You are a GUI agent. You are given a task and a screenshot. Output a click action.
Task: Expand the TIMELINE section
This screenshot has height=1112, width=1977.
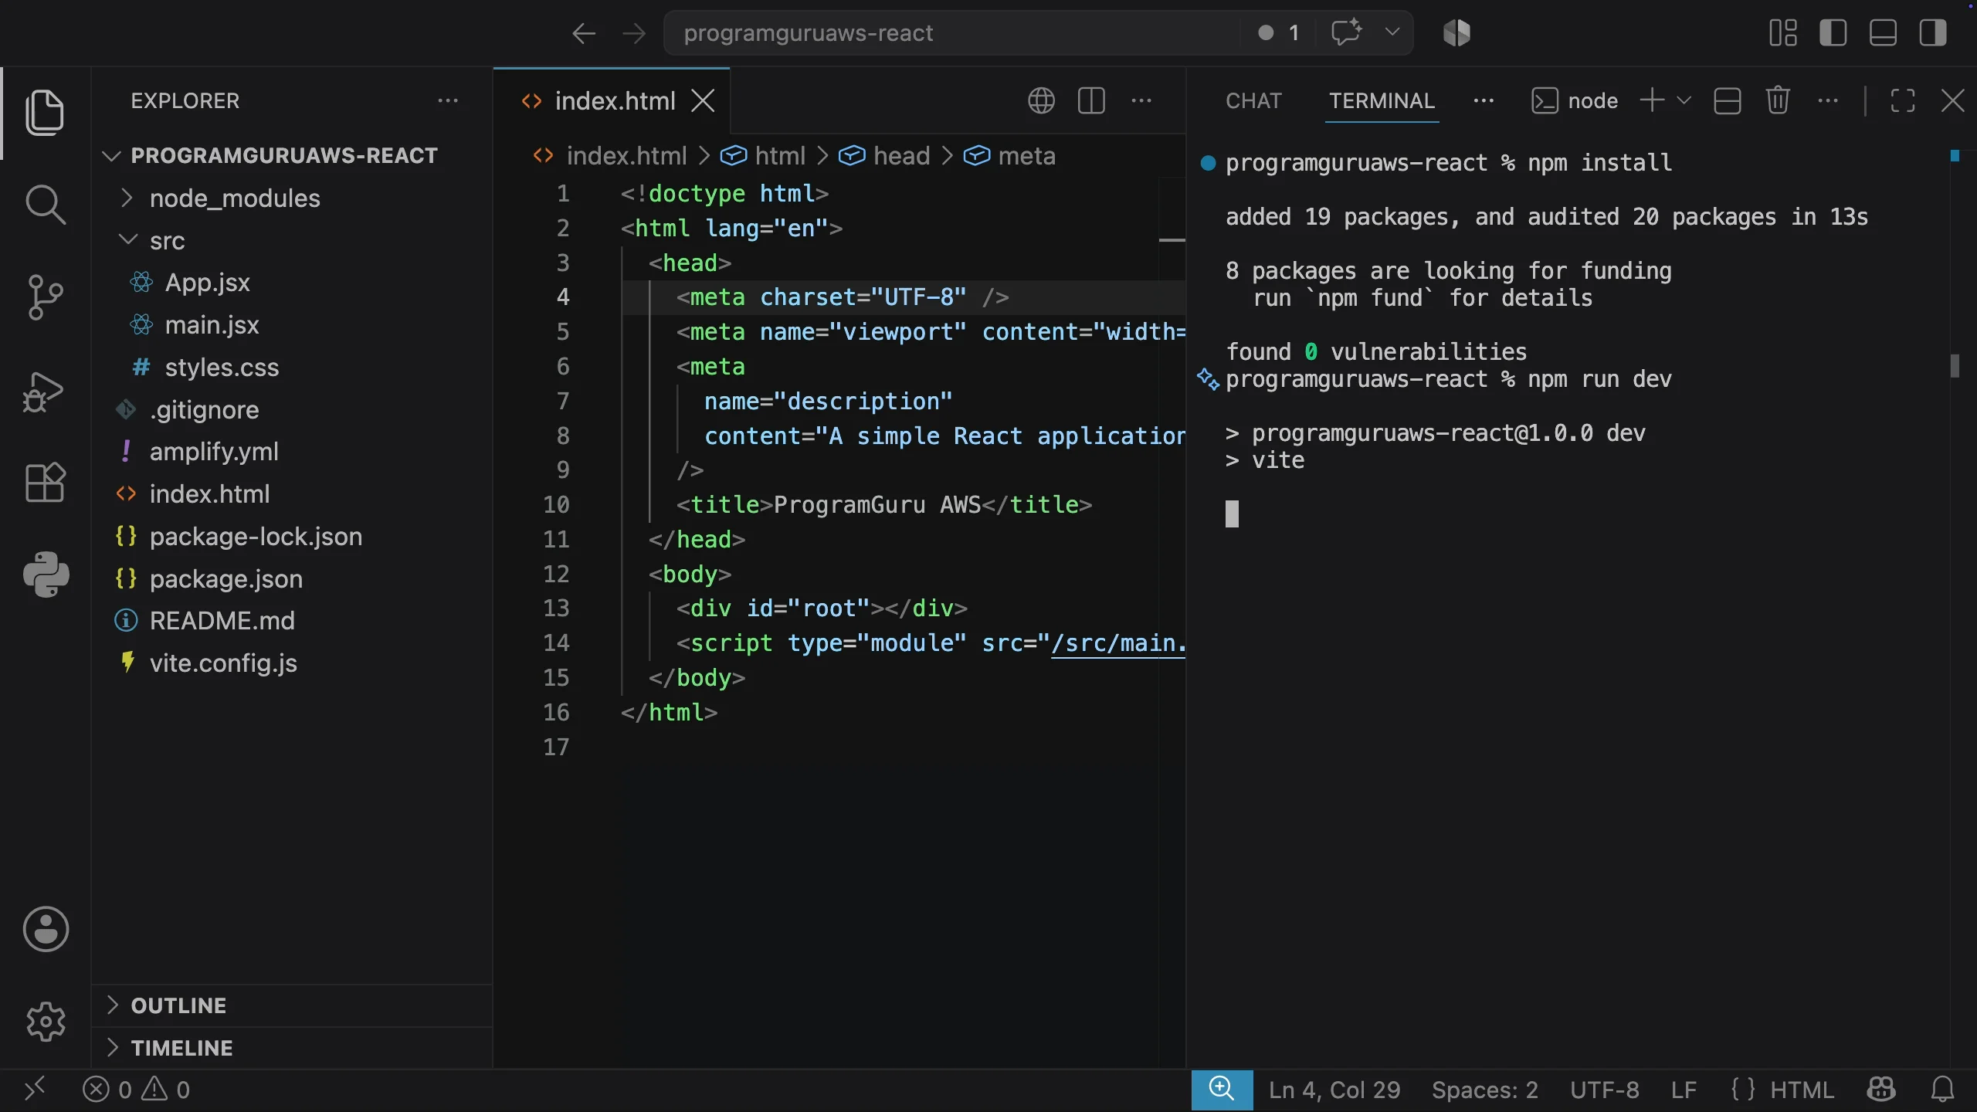[x=292, y=1048]
